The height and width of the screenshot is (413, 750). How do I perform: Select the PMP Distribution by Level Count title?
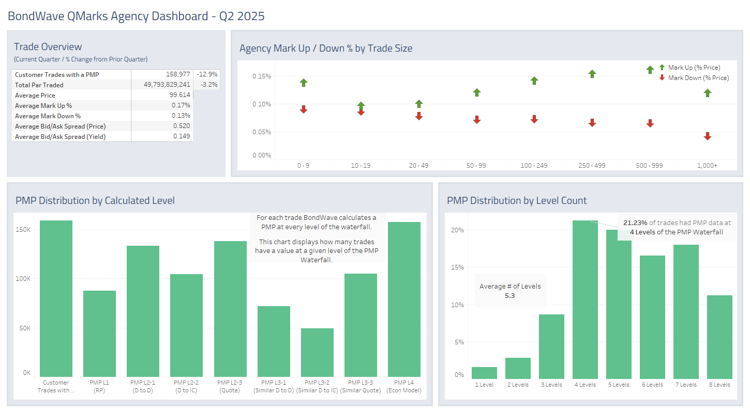517,201
